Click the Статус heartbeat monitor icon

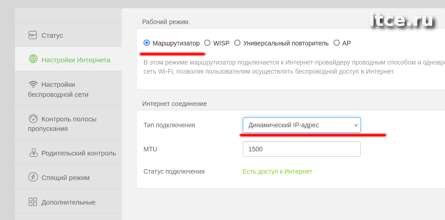(x=33, y=35)
